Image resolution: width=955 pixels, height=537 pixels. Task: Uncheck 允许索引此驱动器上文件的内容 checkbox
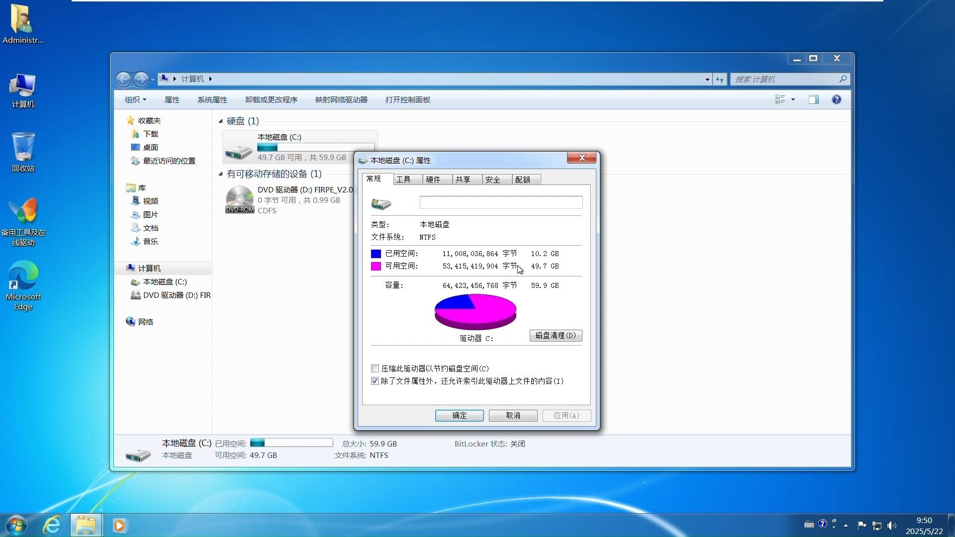point(375,381)
